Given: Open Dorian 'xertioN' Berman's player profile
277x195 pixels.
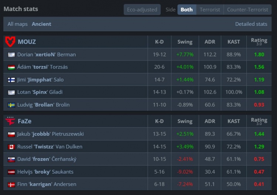Looking at the screenshot, I should tap(47, 55).
